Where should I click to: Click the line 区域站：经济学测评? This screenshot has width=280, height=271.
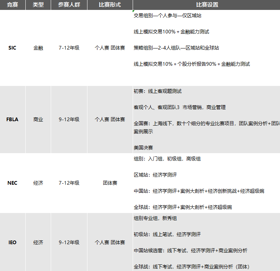click(155, 175)
